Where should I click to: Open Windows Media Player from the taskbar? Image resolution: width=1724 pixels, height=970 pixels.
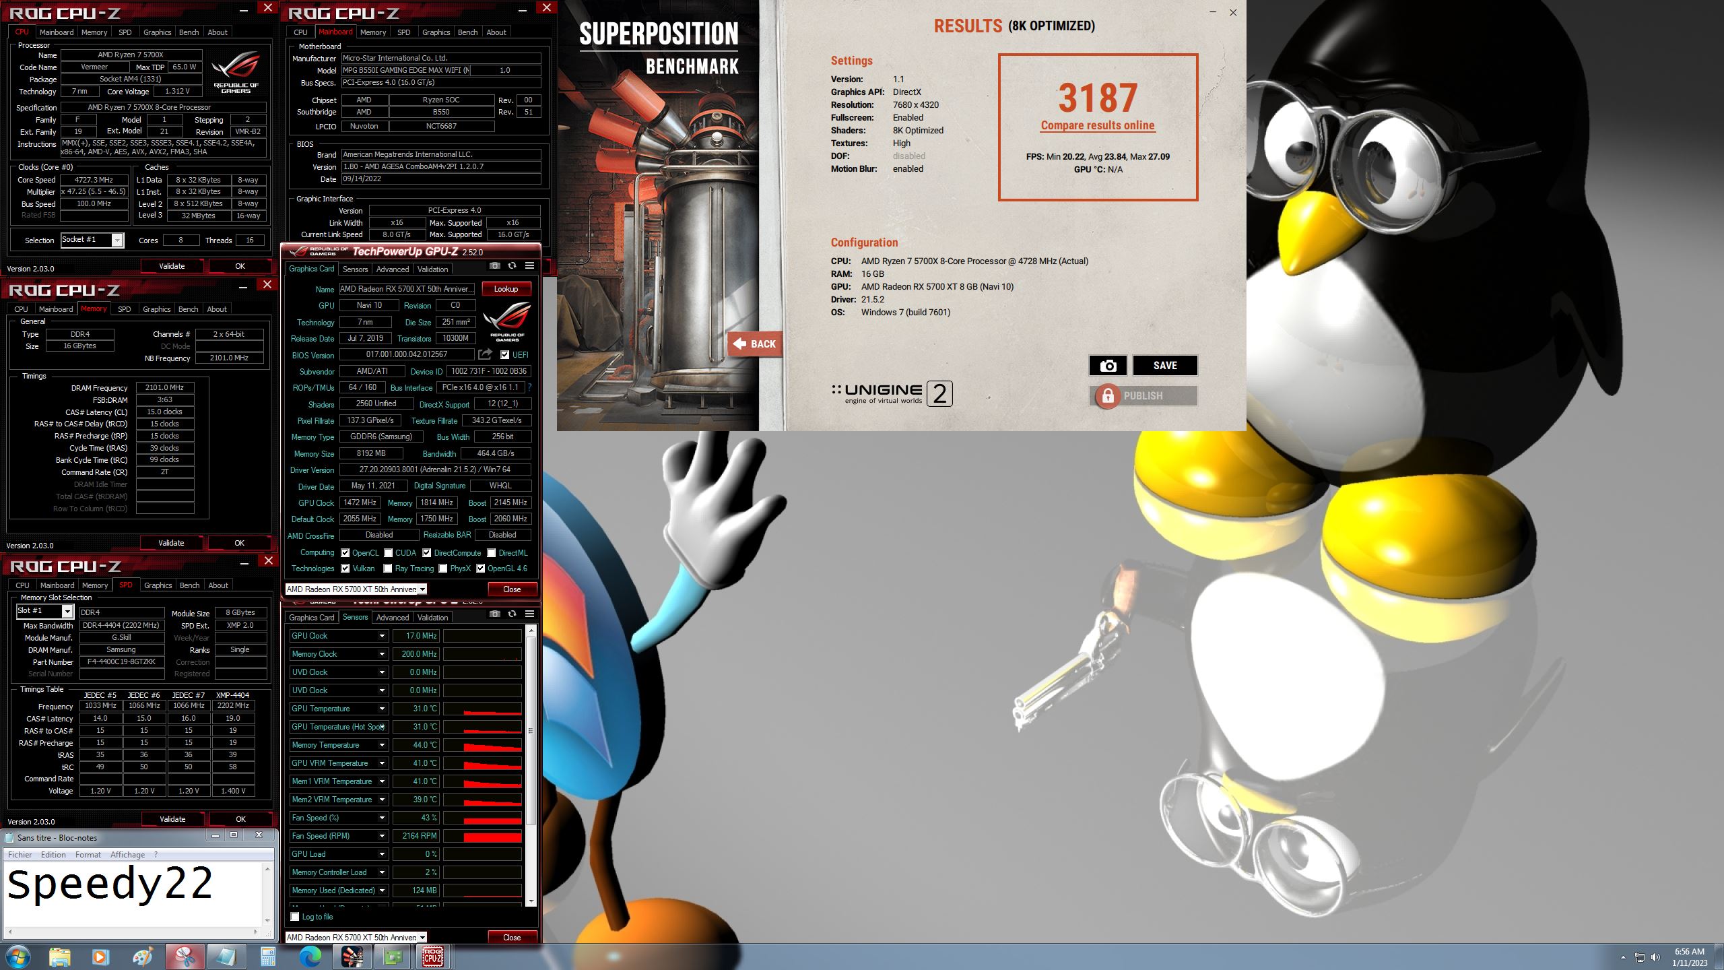click(100, 957)
